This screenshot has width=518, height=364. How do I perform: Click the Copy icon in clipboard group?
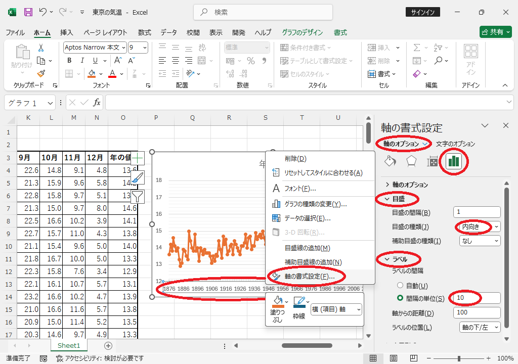point(41,61)
